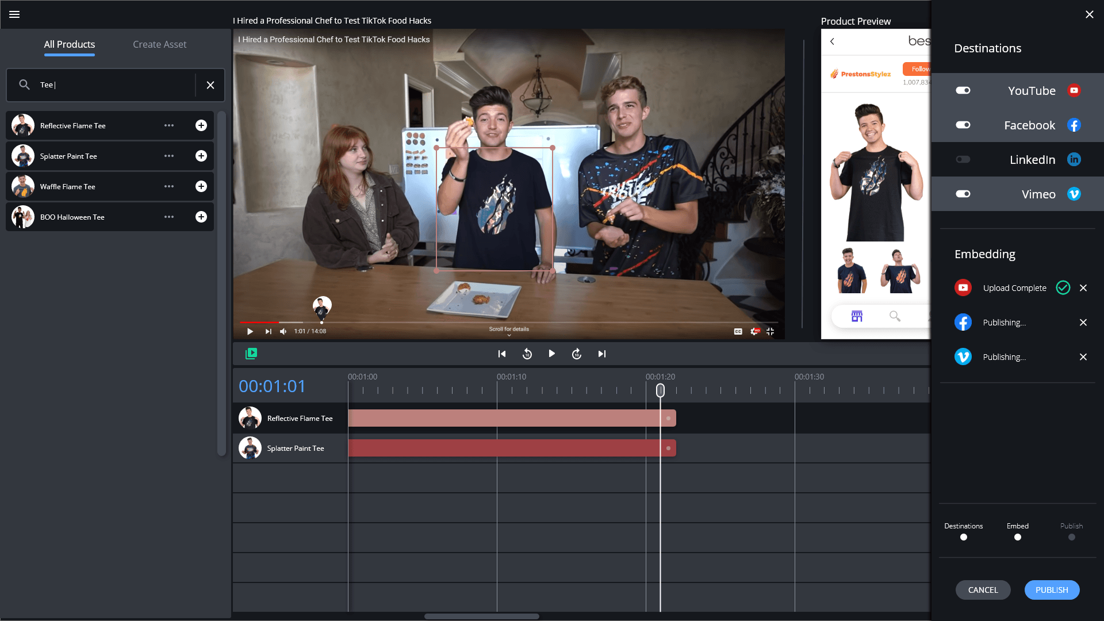Disable the Vimeo destination toggle
Image resolution: width=1104 pixels, height=621 pixels.
[963, 194]
